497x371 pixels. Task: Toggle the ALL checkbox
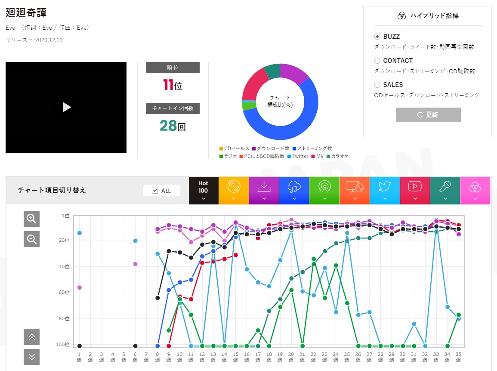click(x=155, y=191)
